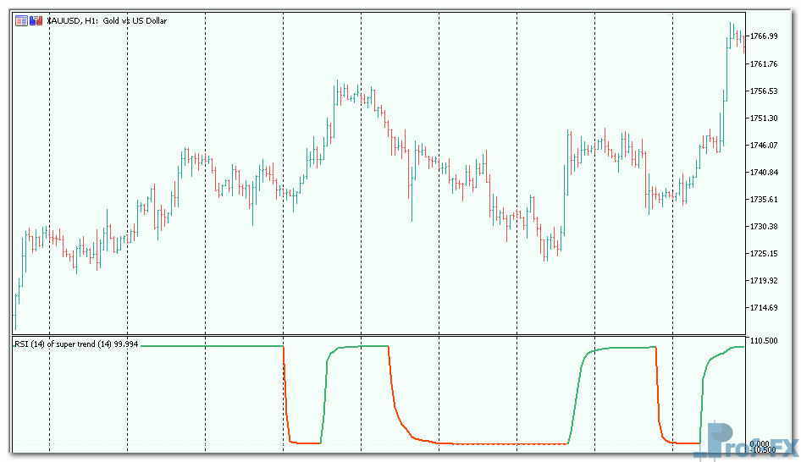Click the 1746.07 price scale label

[764, 145]
